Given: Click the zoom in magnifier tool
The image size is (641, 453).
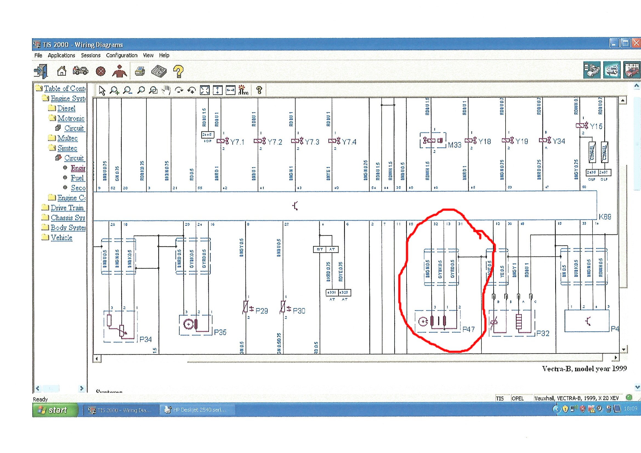Looking at the screenshot, I should 114,90.
